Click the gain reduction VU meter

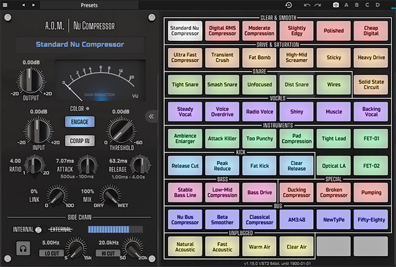click(x=101, y=81)
